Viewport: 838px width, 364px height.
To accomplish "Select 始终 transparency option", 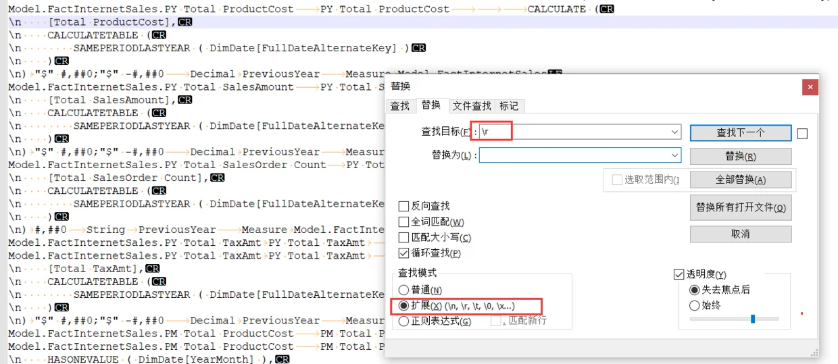I will point(694,305).
